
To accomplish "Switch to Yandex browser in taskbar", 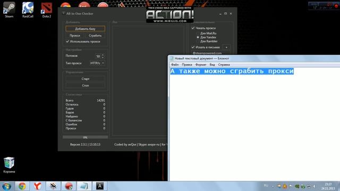I will point(38,186).
